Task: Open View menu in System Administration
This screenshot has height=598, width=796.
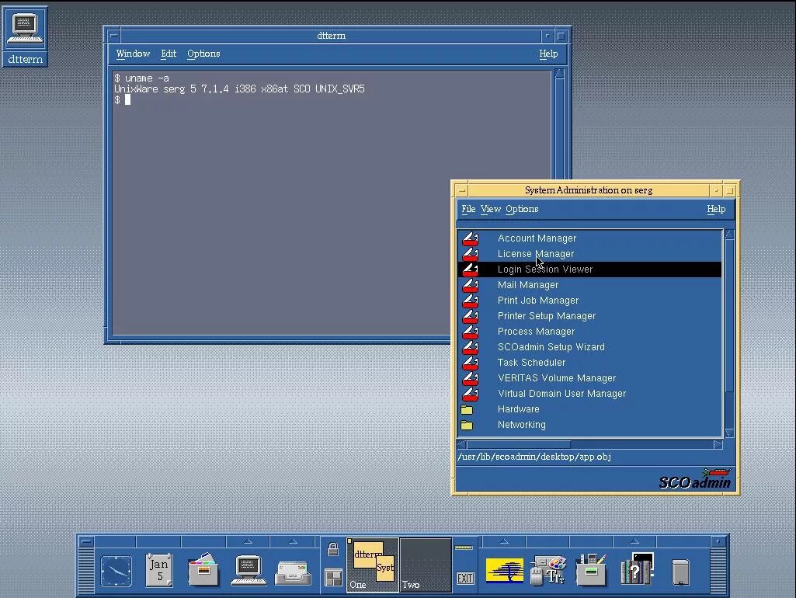Action: click(x=490, y=209)
